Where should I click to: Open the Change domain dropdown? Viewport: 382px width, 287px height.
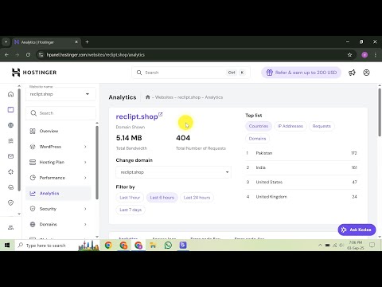(173, 172)
